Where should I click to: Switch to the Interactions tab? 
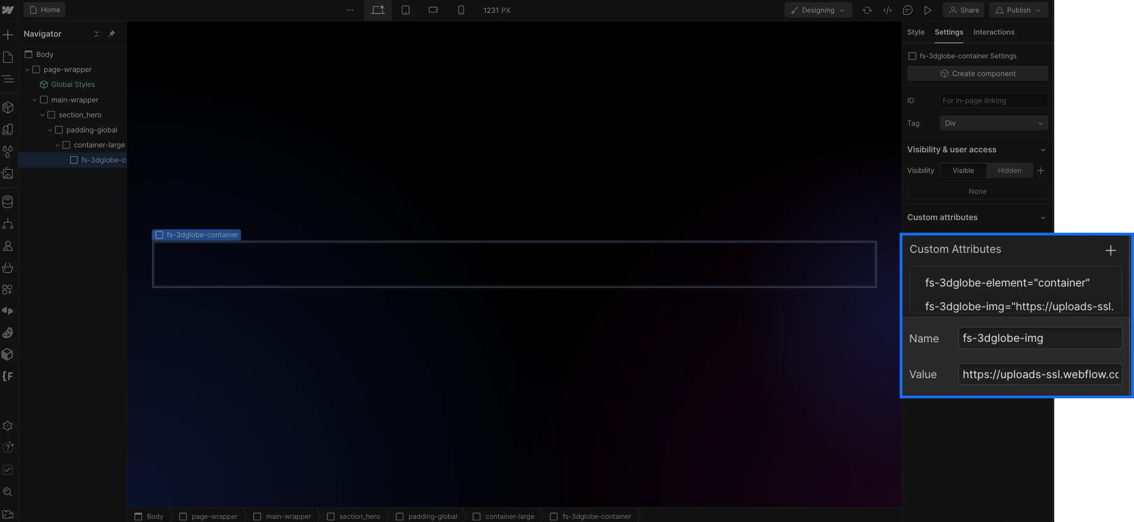pyautogui.click(x=994, y=32)
